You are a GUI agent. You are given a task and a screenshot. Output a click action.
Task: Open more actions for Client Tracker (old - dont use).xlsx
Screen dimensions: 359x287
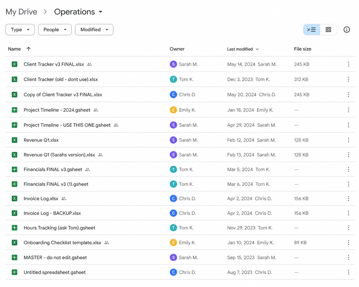tap(348, 79)
